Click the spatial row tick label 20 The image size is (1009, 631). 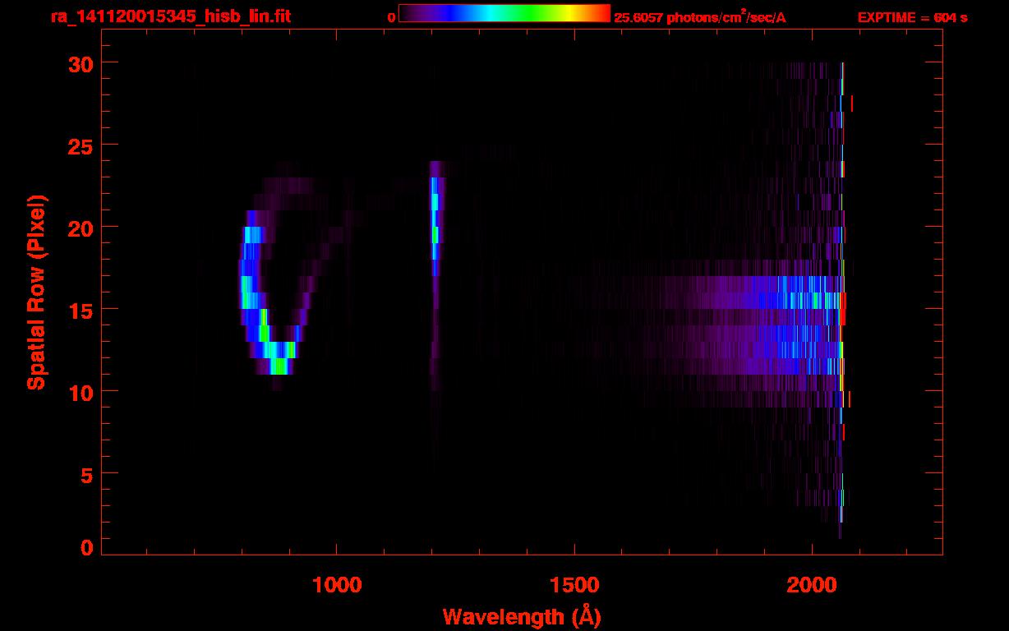coord(81,228)
